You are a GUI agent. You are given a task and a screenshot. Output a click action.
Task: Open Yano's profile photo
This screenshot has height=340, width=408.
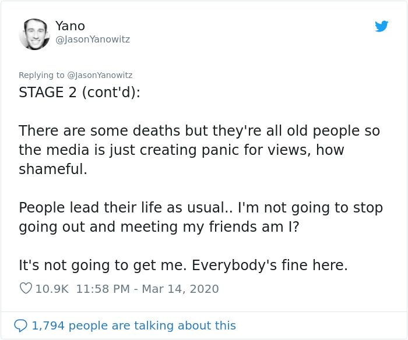click(x=34, y=34)
